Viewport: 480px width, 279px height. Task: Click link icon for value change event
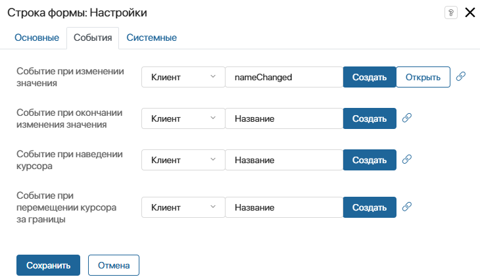[461, 76]
